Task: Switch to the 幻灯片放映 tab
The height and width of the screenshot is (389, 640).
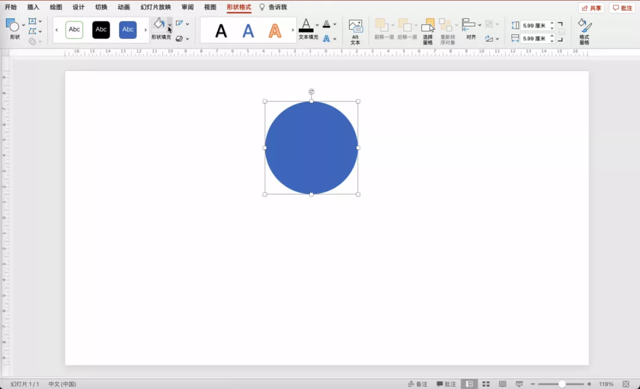Action: point(155,7)
